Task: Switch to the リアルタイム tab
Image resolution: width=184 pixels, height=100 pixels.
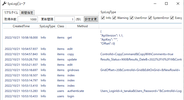Action: point(11,13)
